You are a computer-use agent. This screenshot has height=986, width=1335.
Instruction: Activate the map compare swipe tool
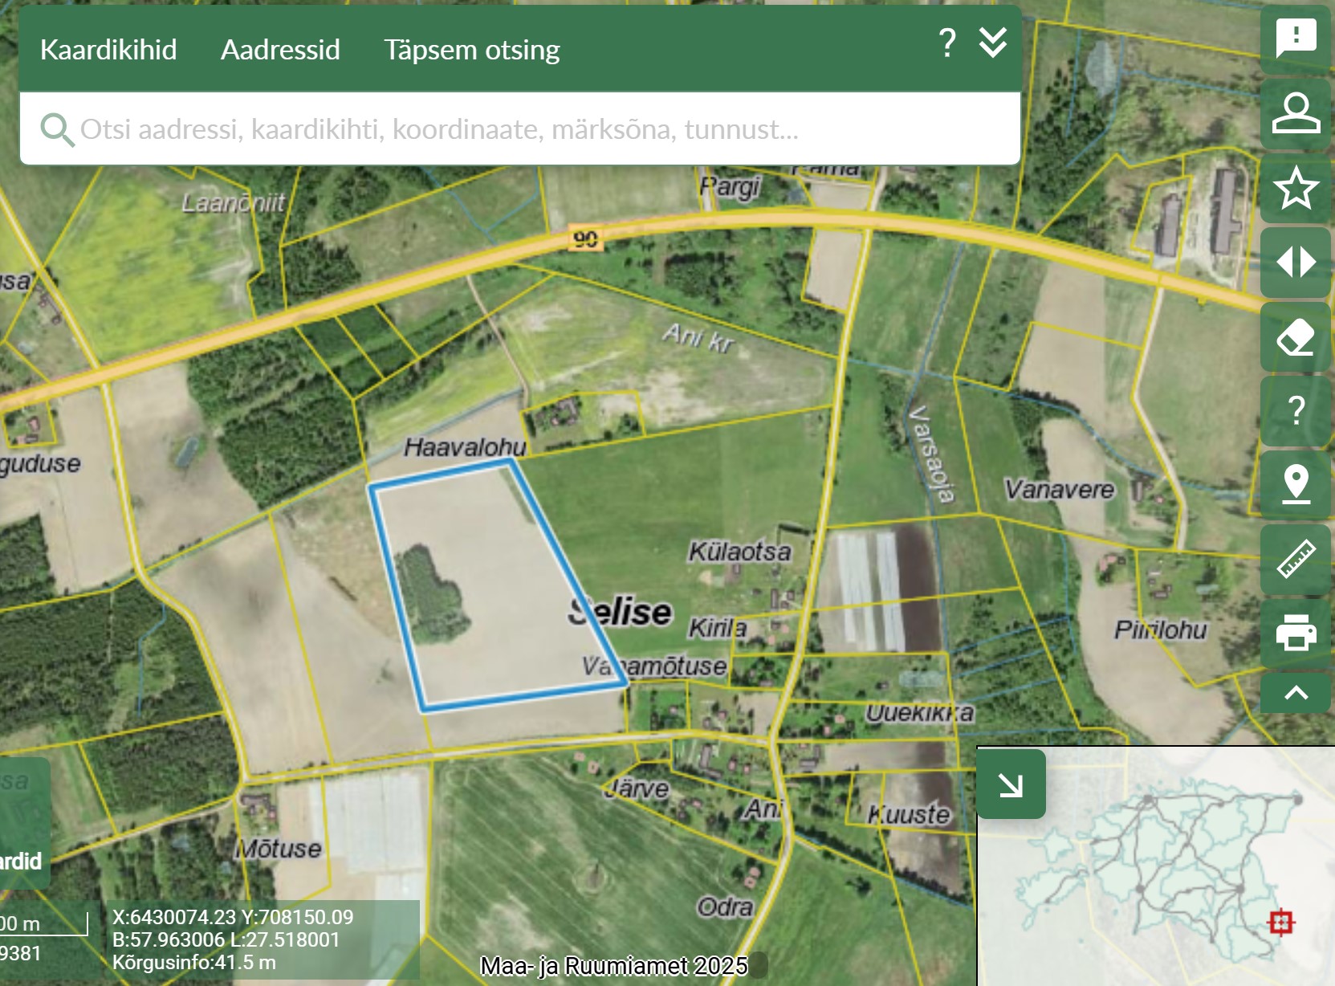(1295, 263)
